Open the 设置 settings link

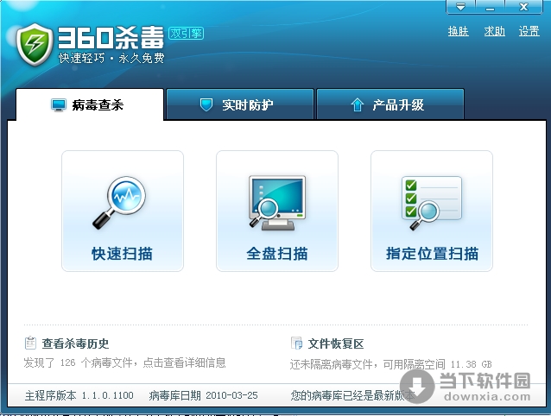[x=529, y=31]
